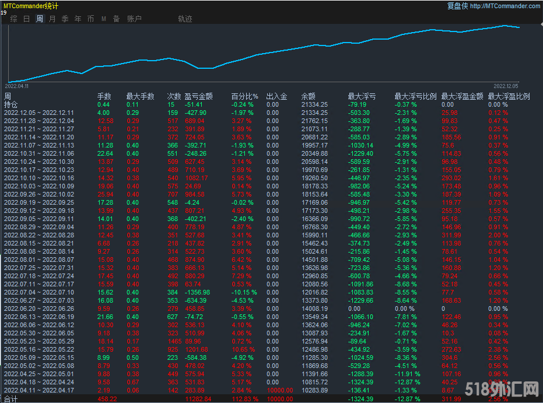Open the 备 tab

116,19
